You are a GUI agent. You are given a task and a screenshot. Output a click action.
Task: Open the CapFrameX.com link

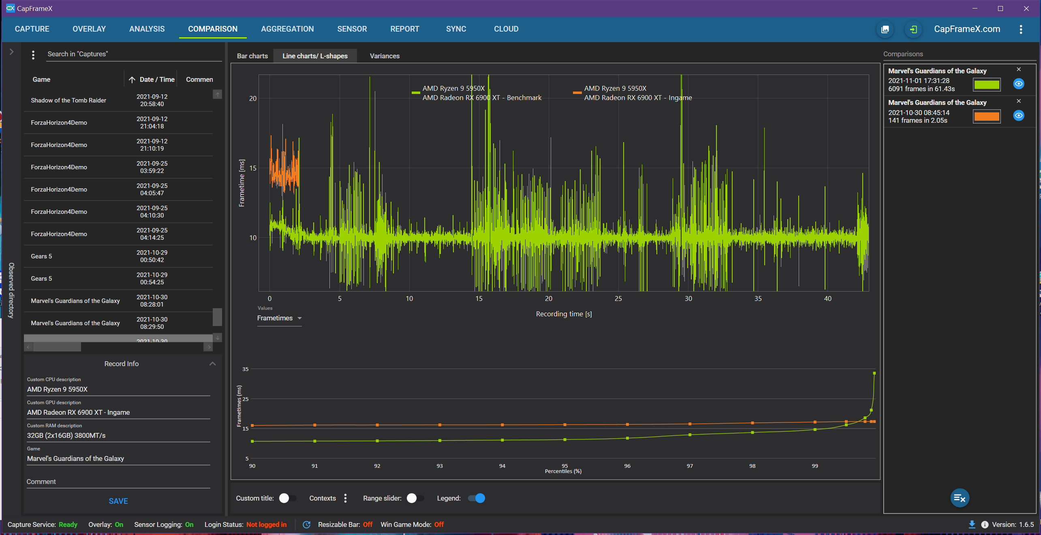pos(967,29)
